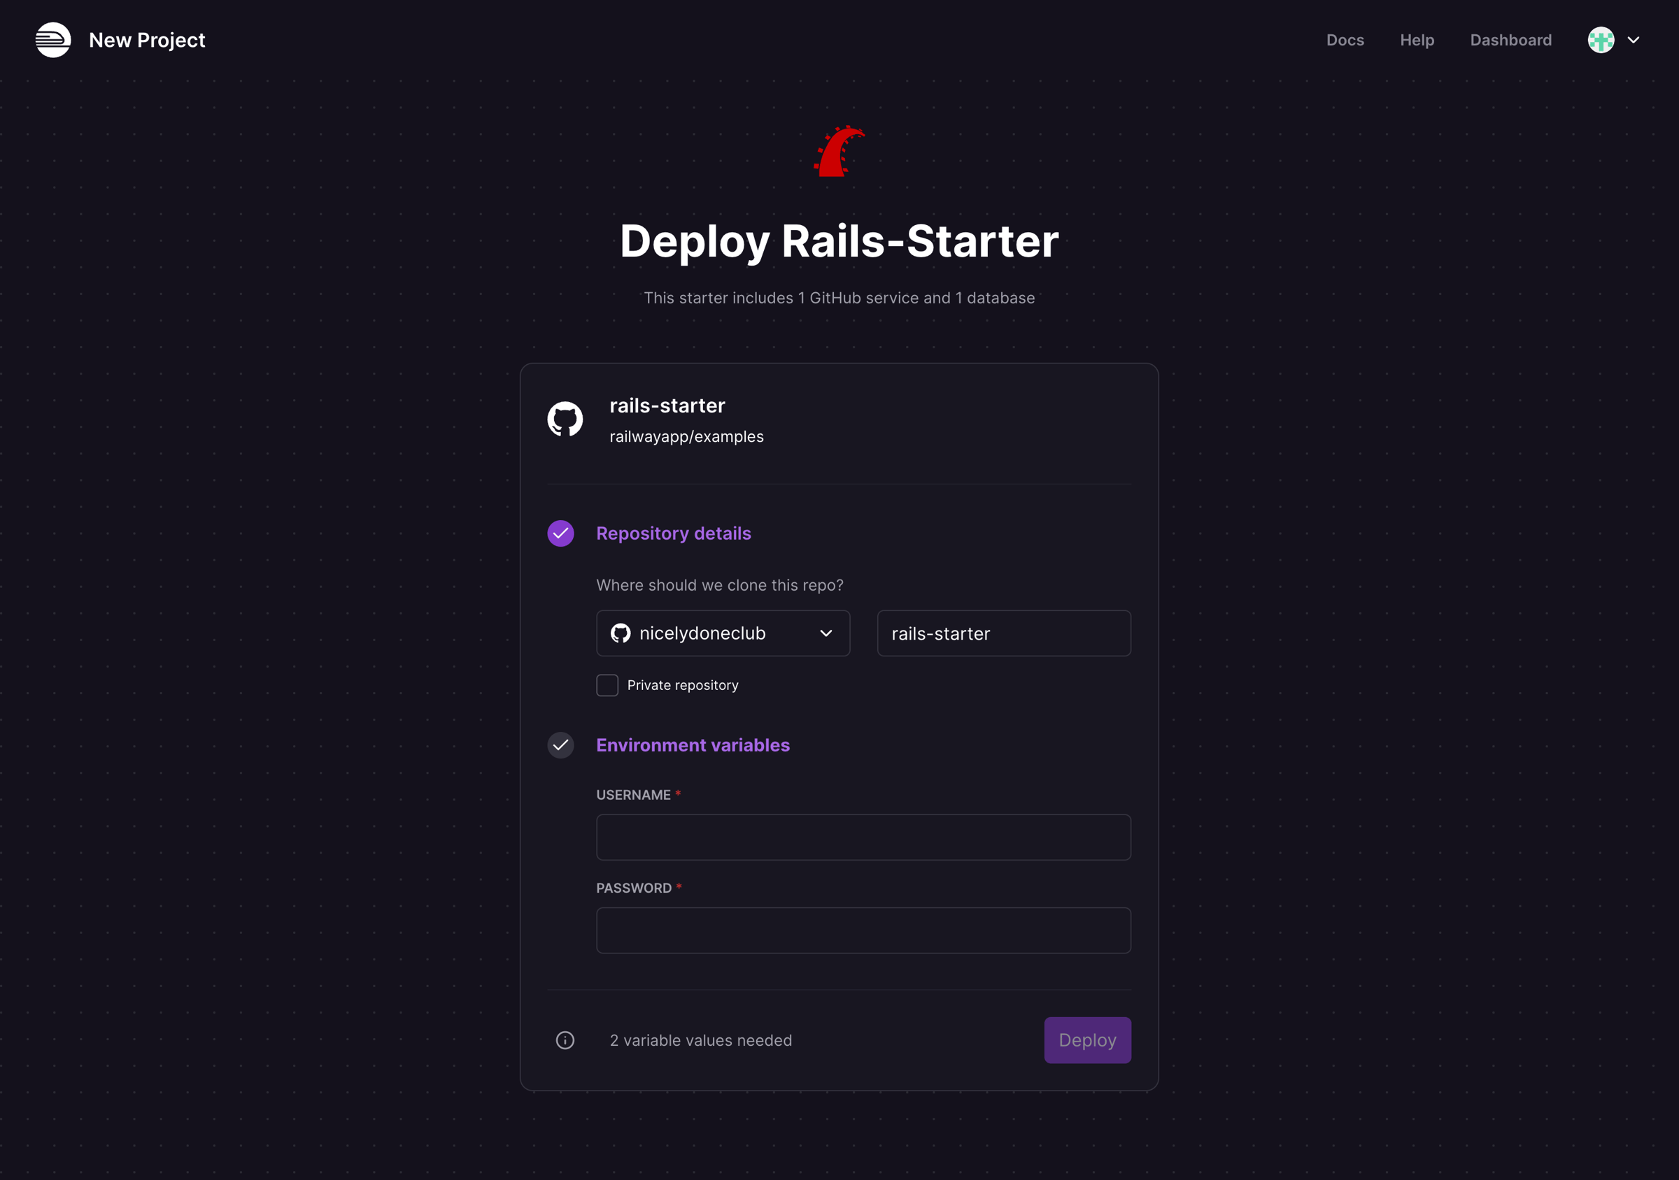Expand the account menu chevron

(1634, 40)
